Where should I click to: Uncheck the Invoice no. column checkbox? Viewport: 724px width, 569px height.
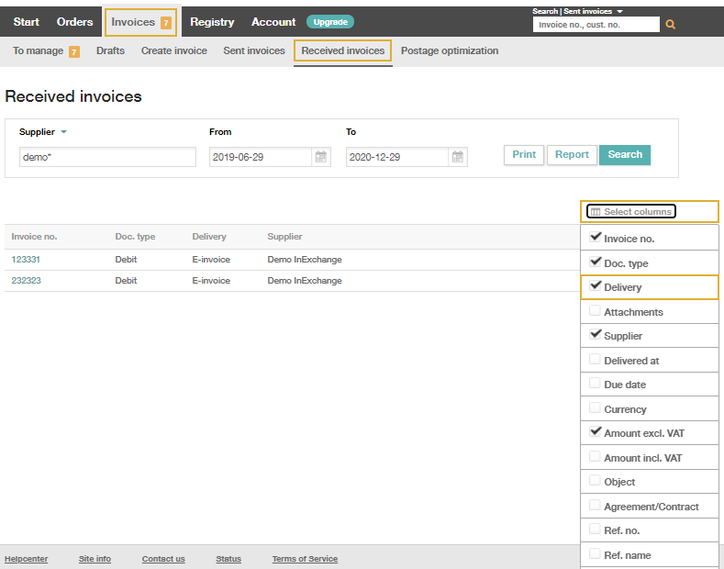596,238
